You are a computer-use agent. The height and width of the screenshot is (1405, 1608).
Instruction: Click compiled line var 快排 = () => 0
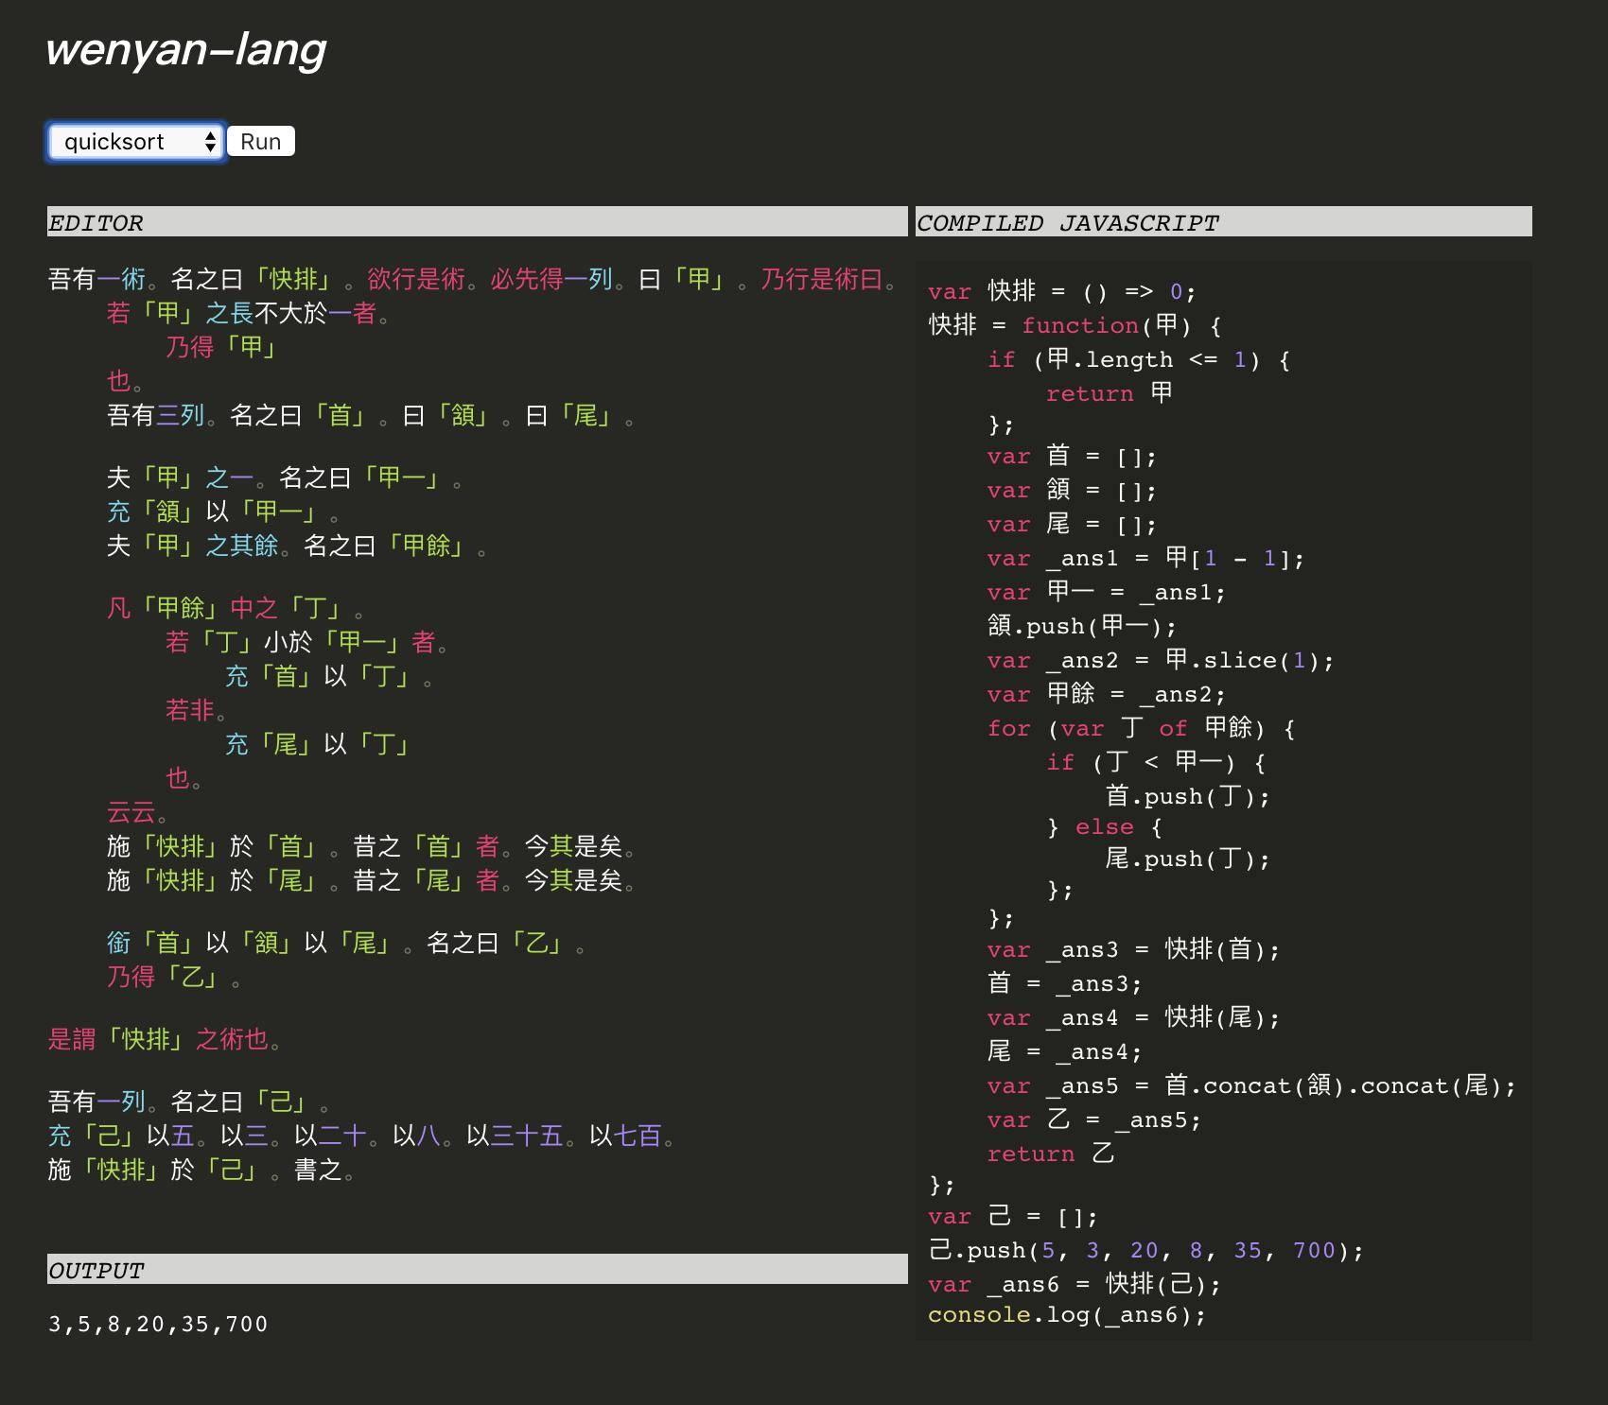pos(1062,291)
